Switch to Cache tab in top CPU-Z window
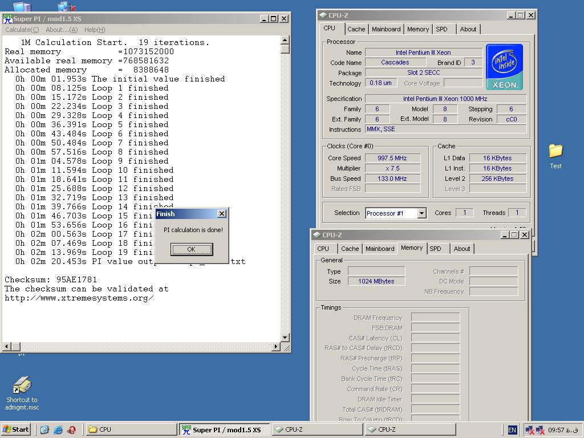The height and width of the screenshot is (438, 584). [356, 29]
